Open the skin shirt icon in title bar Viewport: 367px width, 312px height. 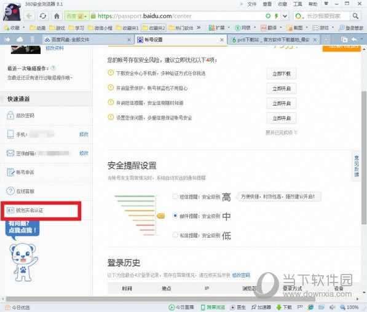point(326,4)
